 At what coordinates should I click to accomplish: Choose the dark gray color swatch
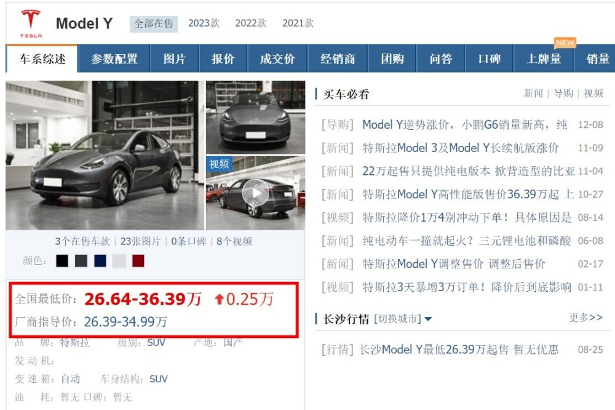[81, 261]
